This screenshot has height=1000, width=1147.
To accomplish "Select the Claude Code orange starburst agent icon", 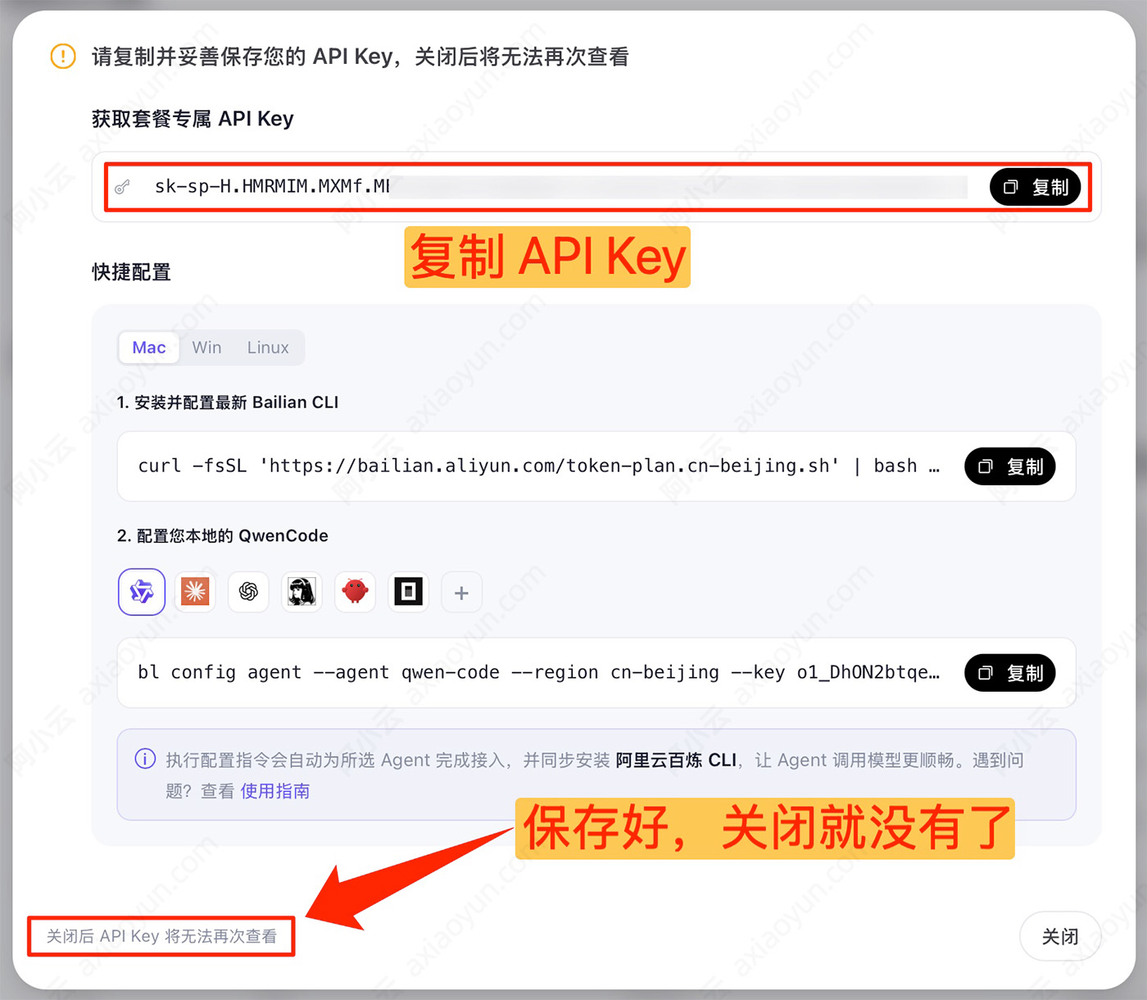I will tap(195, 592).
